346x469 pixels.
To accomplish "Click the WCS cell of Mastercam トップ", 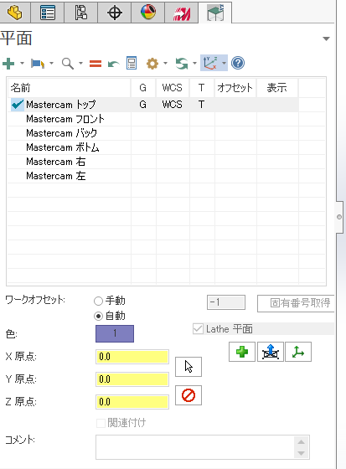I will pyautogui.click(x=173, y=105).
